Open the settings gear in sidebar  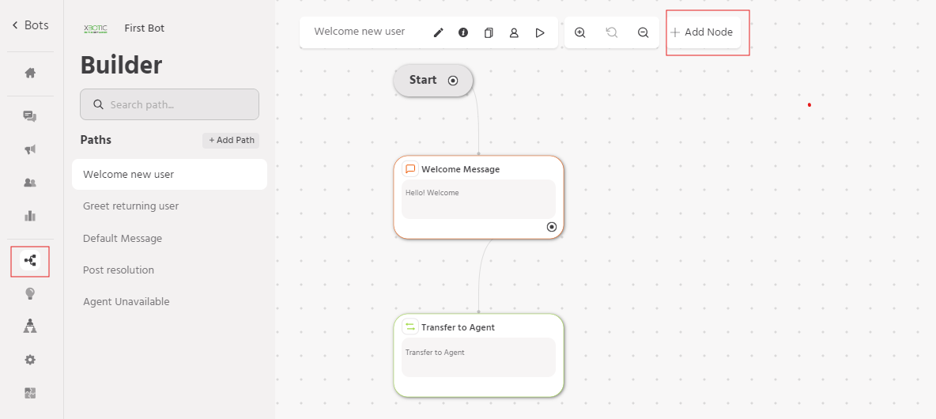click(x=30, y=360)
